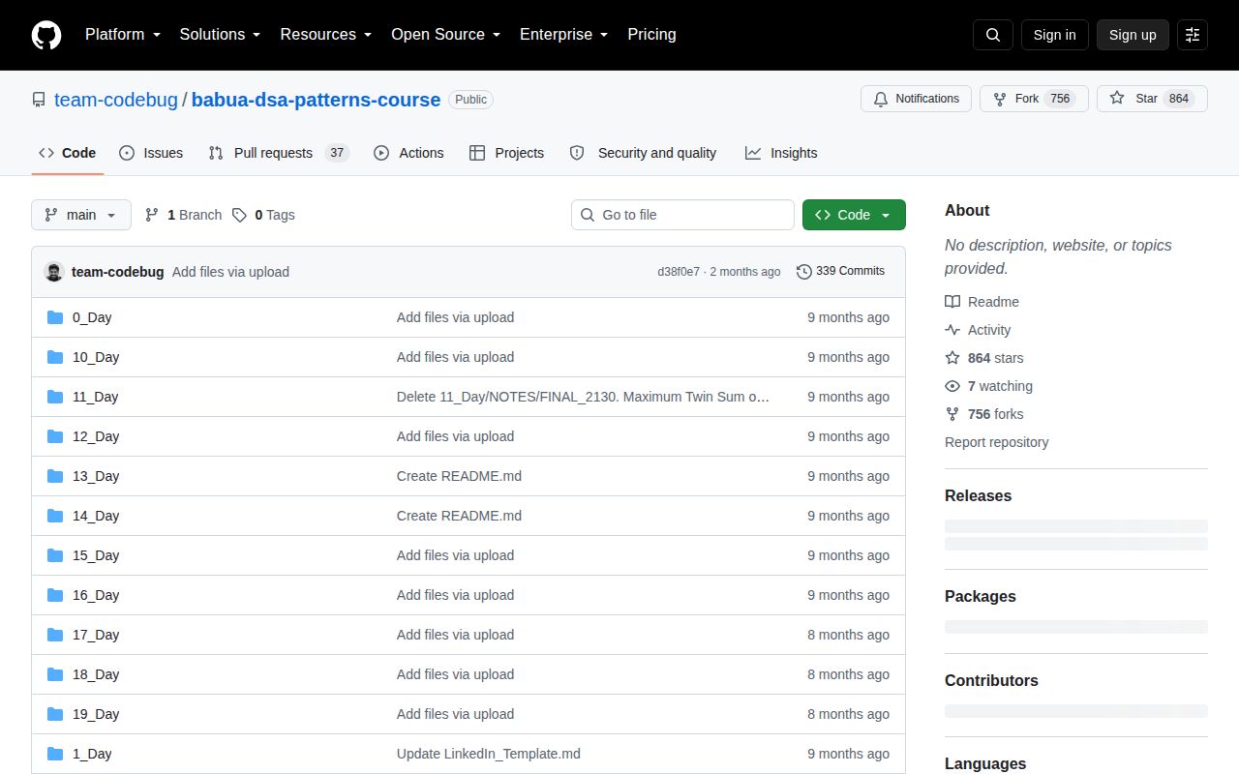Open the Releases heading link

click(x=978, y=495)
